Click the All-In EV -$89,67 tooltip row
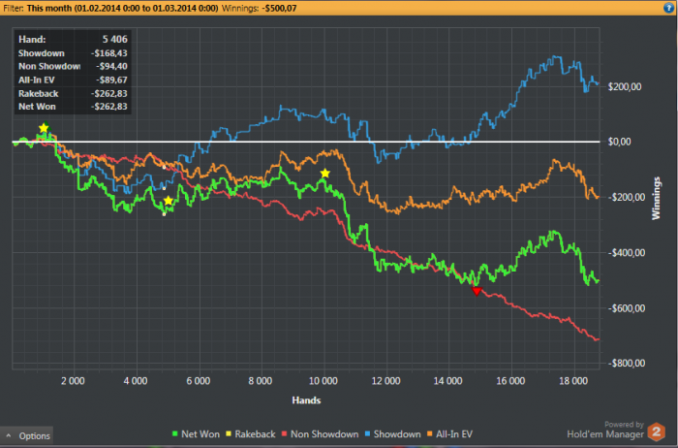 73,80
